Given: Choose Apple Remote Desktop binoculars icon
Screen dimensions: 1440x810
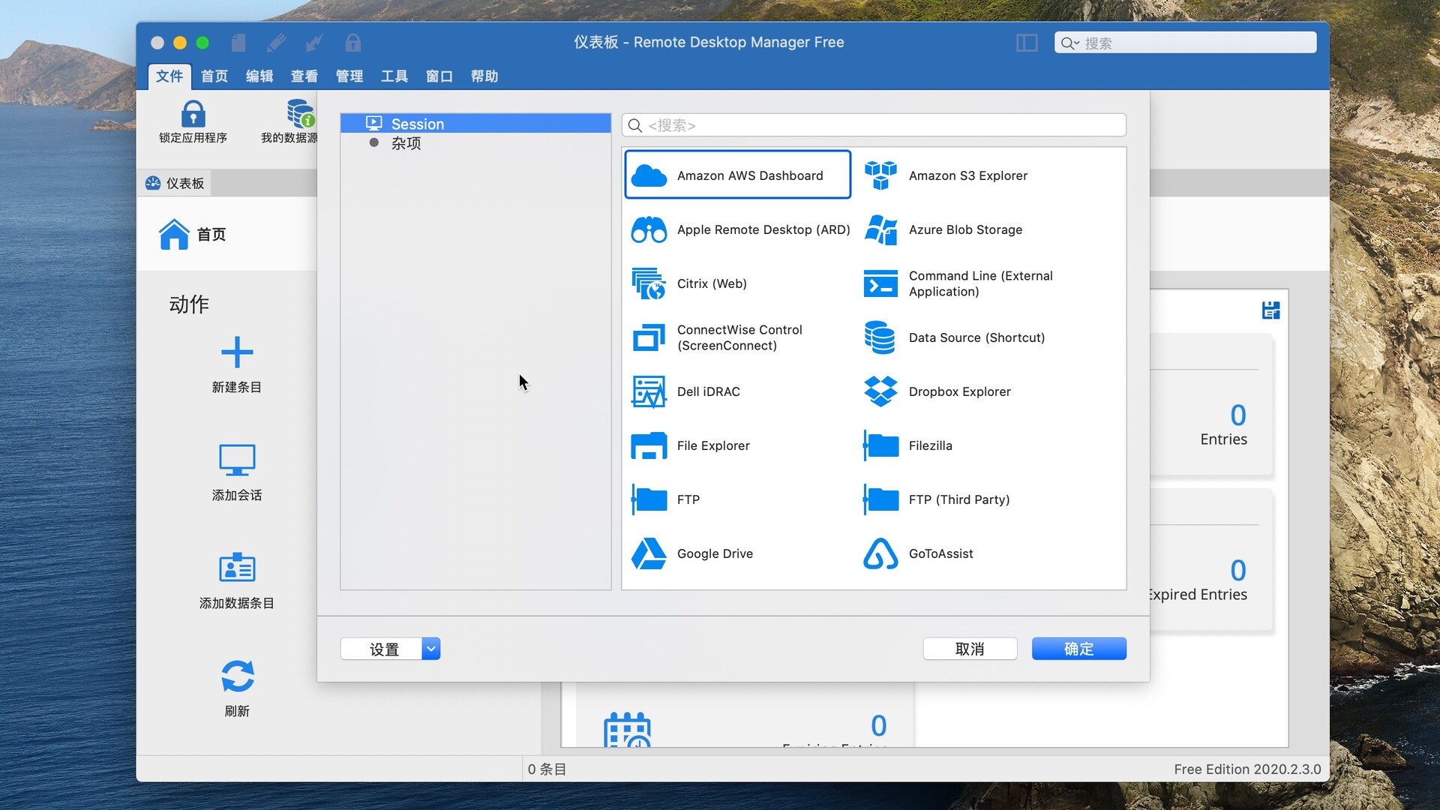Looking at the screenshot, I should pos(649,229).
